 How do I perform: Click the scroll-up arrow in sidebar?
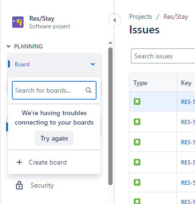coord(110,43)
